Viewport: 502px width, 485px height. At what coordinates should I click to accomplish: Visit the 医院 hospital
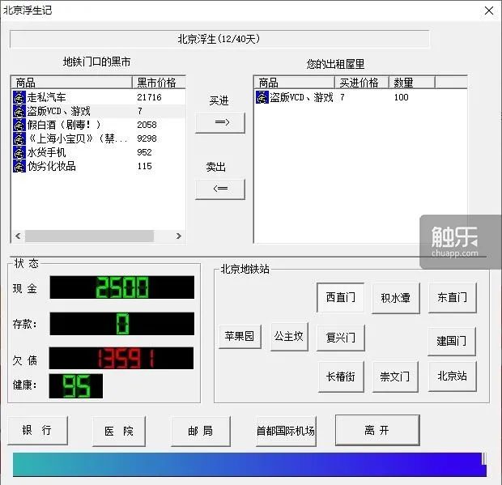[119, 431]
